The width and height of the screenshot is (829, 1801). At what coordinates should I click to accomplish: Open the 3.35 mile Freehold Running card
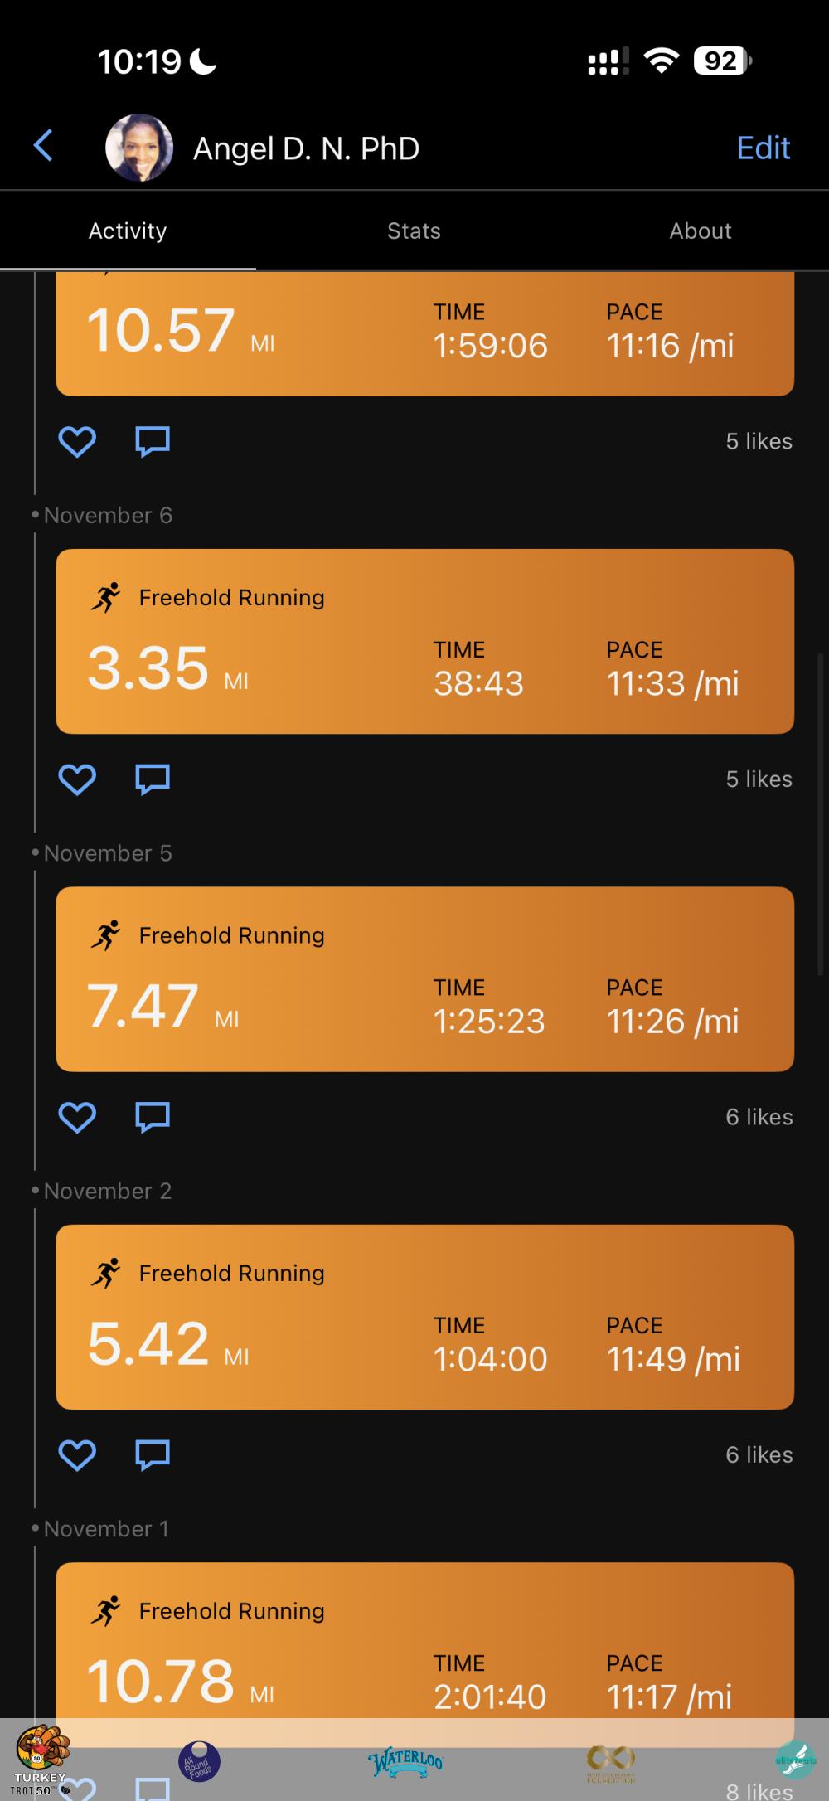pyautogui.click(x=424, y=641)
